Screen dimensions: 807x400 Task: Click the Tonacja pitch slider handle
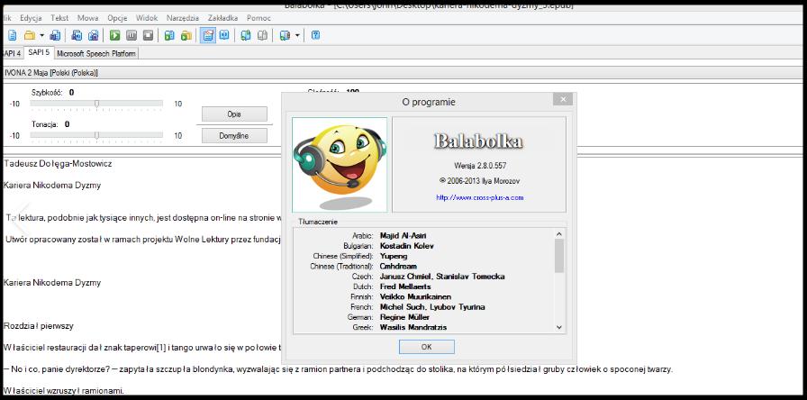tap(96, 135)
